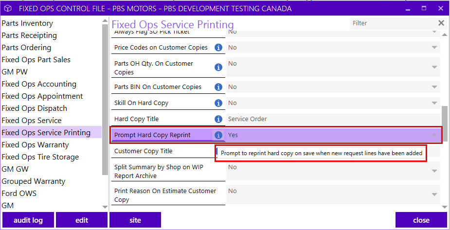The width and height of the screenshot is (450, 230).
Task: Click the edit button
Action: (x=82, y=220)
